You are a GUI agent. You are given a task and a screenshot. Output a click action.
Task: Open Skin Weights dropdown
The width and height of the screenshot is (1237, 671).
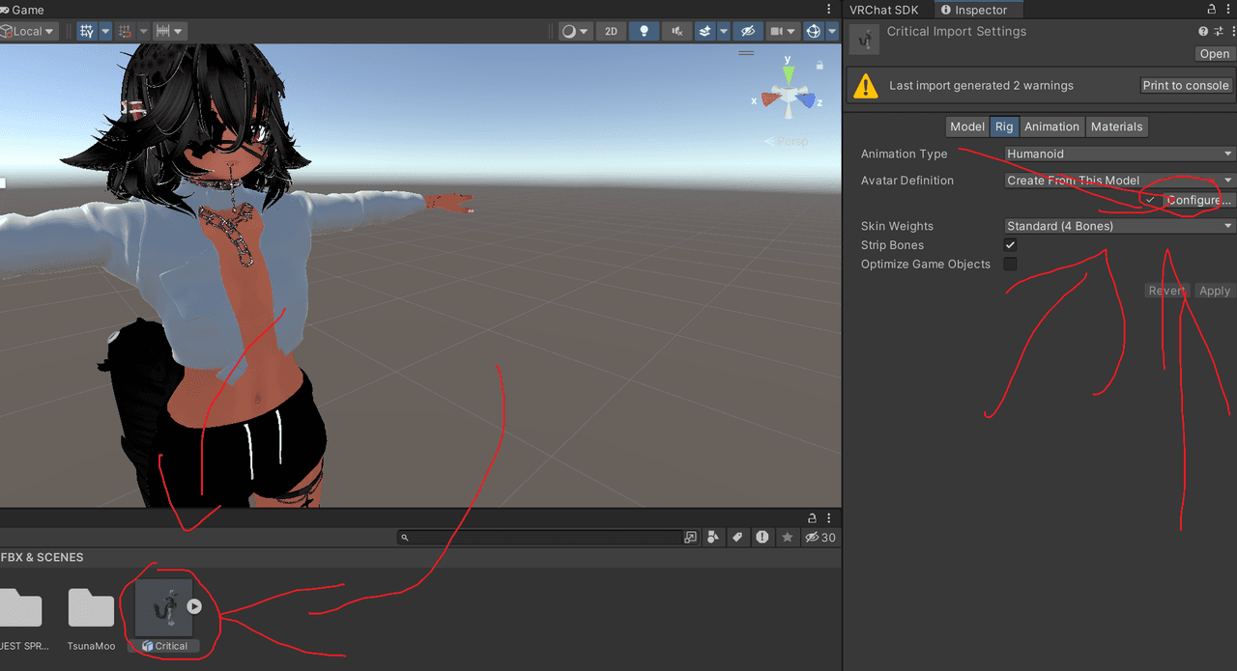(1120, 226)
